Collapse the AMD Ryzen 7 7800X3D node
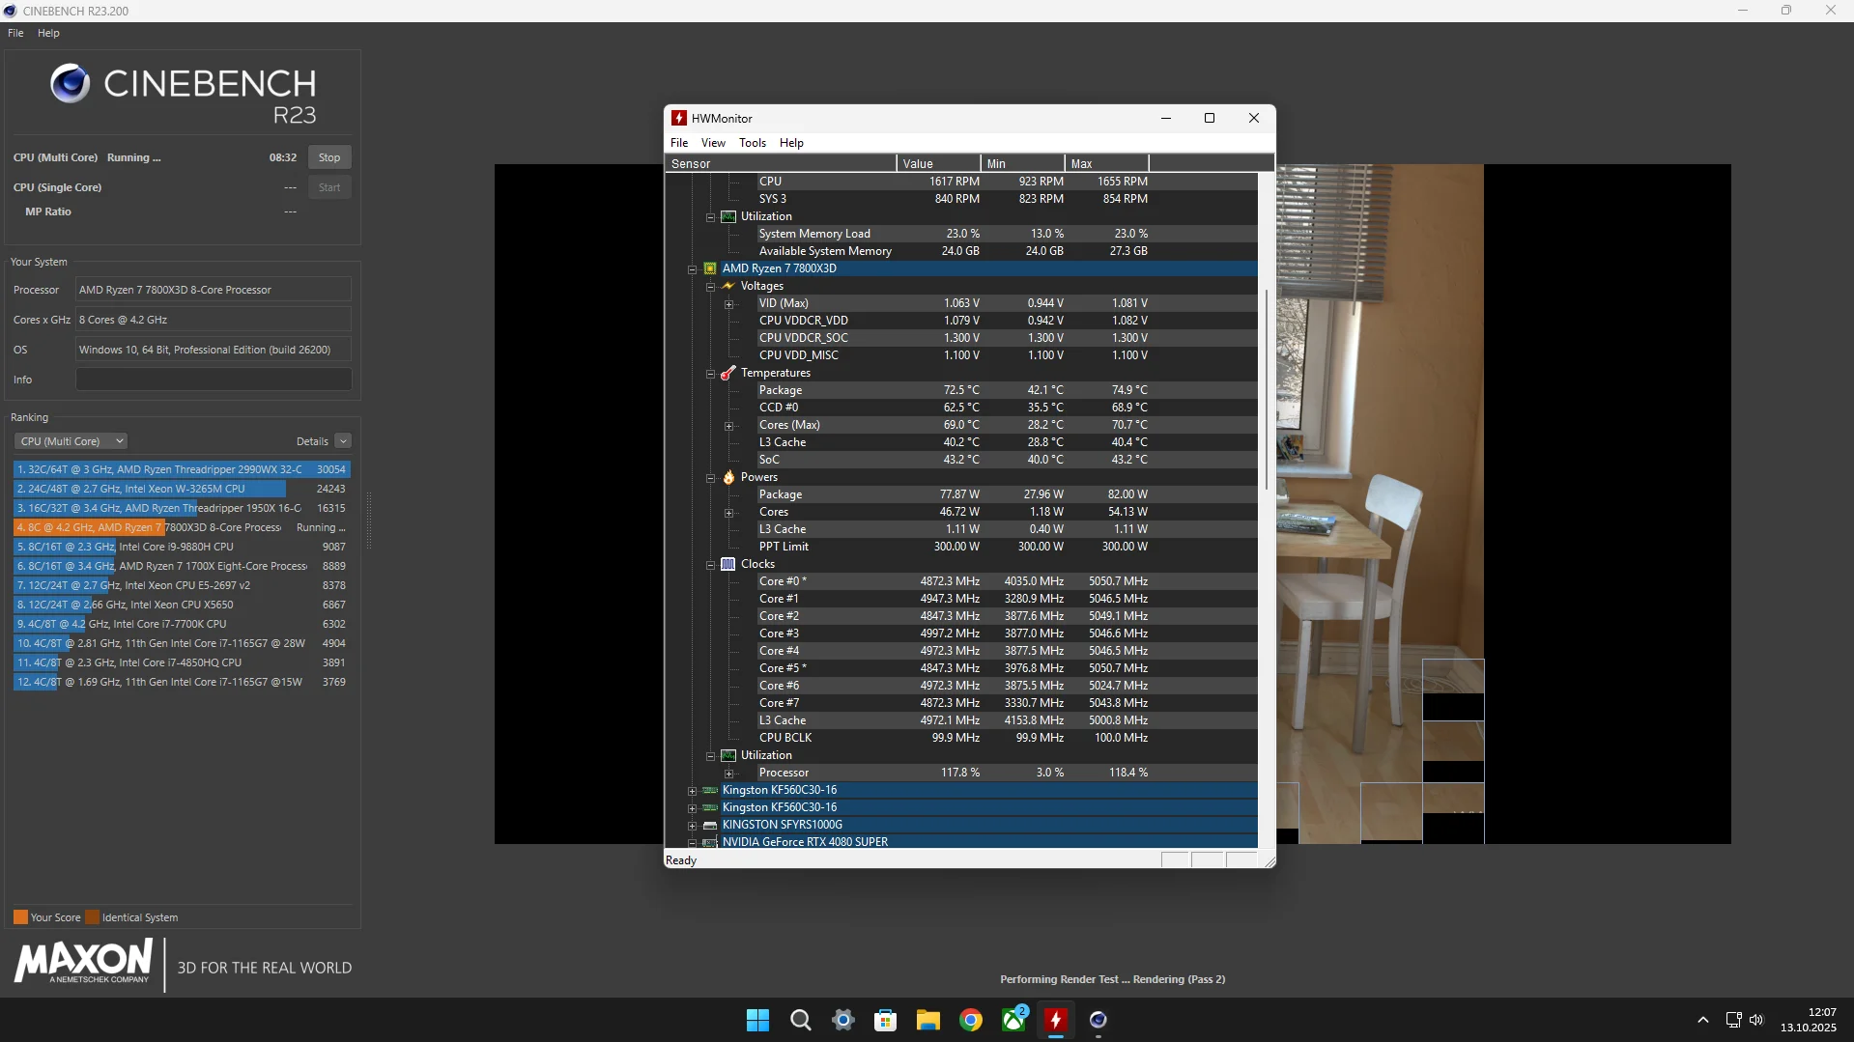Screen dimensions: 1854x1042 692,269
